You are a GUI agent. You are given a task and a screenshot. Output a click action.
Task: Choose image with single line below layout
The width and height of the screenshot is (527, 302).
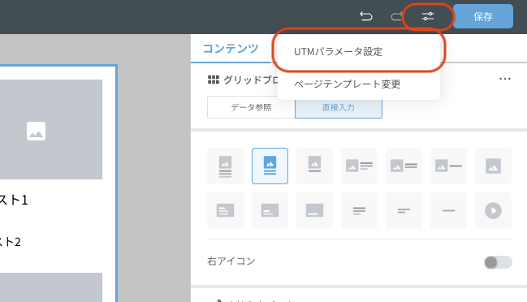point(314,166)
